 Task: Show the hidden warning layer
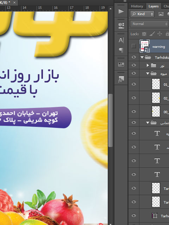pyautogui.click(x=134, y=46)
